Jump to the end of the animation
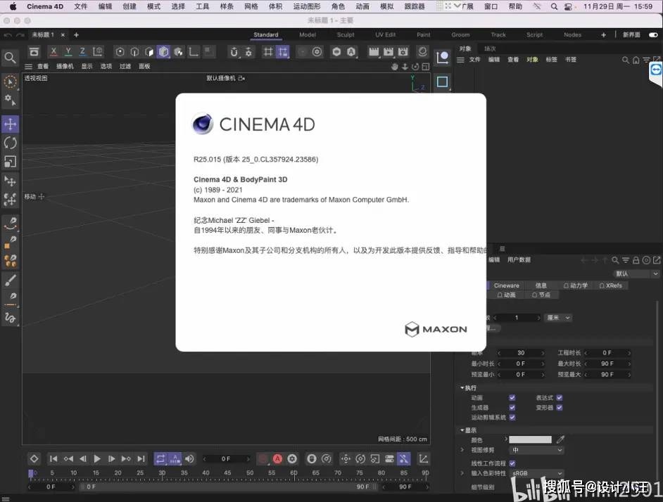Screen dimensions: 663x502 click(141, 458)
